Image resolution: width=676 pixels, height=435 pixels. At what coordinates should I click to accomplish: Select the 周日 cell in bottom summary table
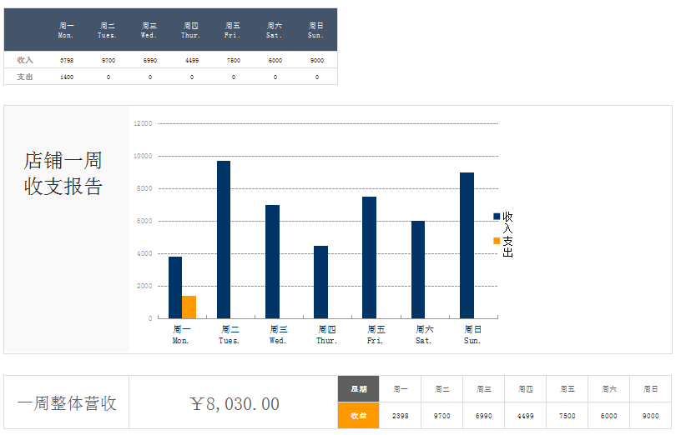point(650,389)
